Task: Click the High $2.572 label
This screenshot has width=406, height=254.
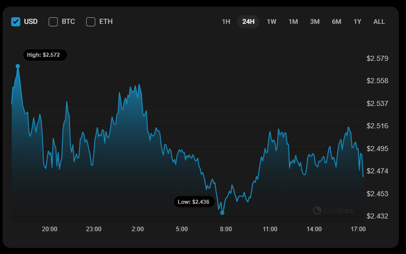Action: 45,55
